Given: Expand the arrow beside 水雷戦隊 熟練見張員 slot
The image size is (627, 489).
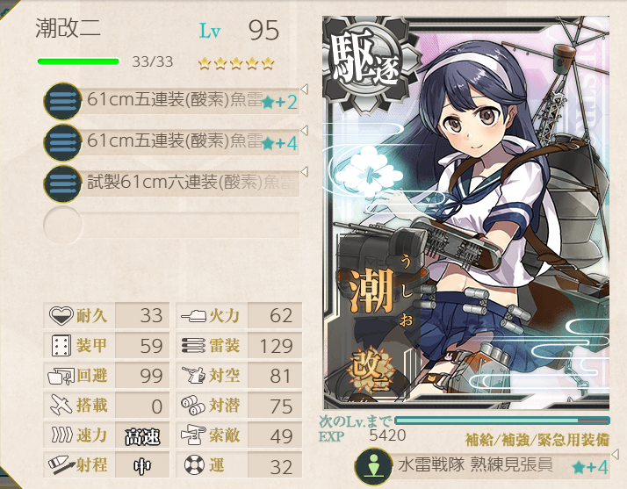Looking at the screenshot, I should [x=615, y=454].
